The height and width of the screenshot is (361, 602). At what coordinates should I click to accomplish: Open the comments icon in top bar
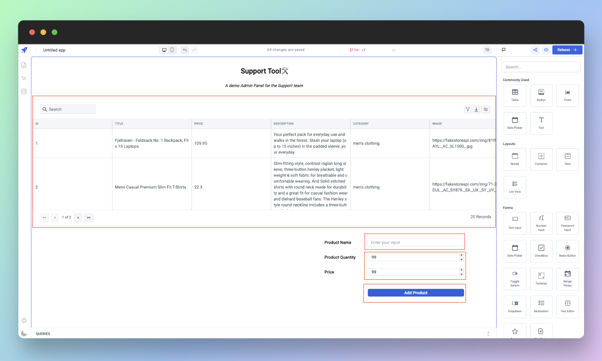click(504, 50)
